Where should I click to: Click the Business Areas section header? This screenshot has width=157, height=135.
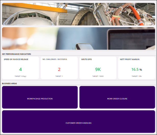point(9,83)
